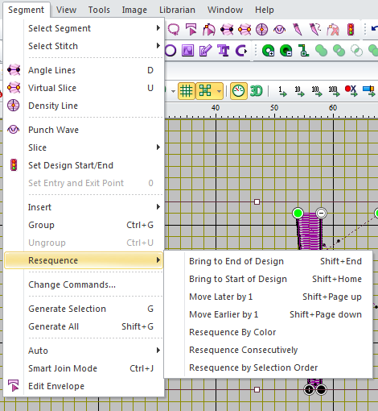Click the advance by 10 stitches icon
This screenshot has width=378, height=411.
point(299,91)
